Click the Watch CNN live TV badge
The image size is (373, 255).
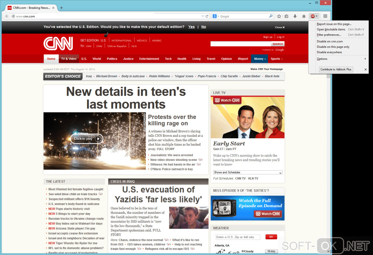click(227, 100)
